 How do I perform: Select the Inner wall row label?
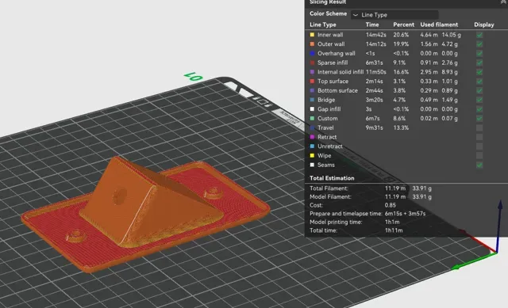click(330, 35)
